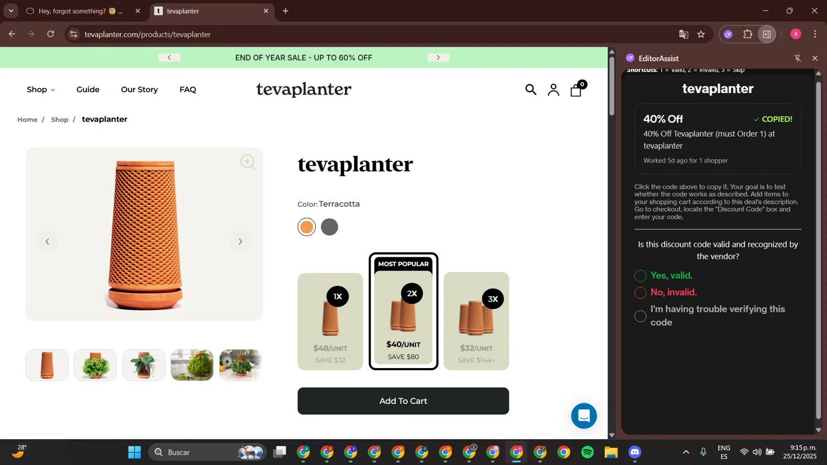
Task: Open EditorAssist extension toolbar icon
Action: [728, 34]
